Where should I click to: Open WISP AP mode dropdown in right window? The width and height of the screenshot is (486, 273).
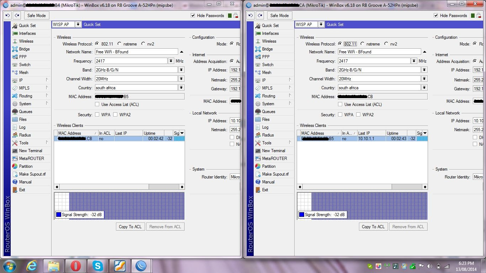[x=321, y=25]
